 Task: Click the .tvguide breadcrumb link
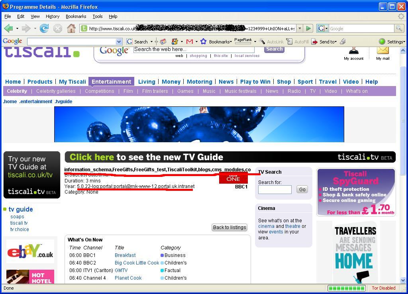(x=63, y=102)
